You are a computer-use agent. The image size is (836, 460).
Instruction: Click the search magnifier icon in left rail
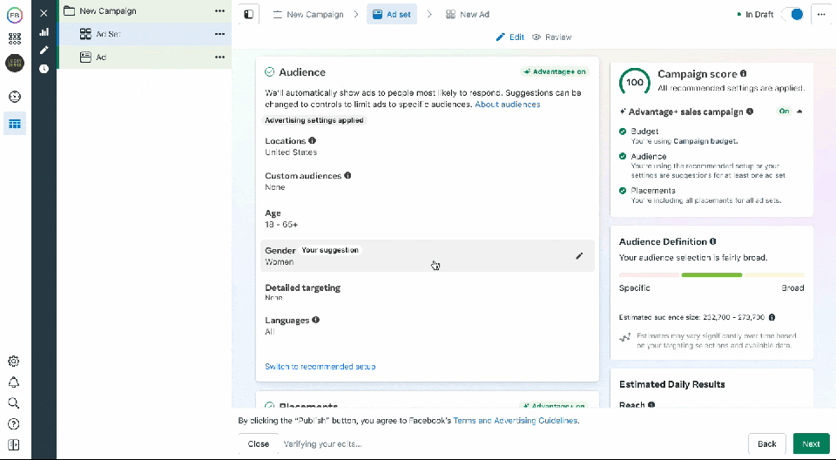click(x=14, y=403)
